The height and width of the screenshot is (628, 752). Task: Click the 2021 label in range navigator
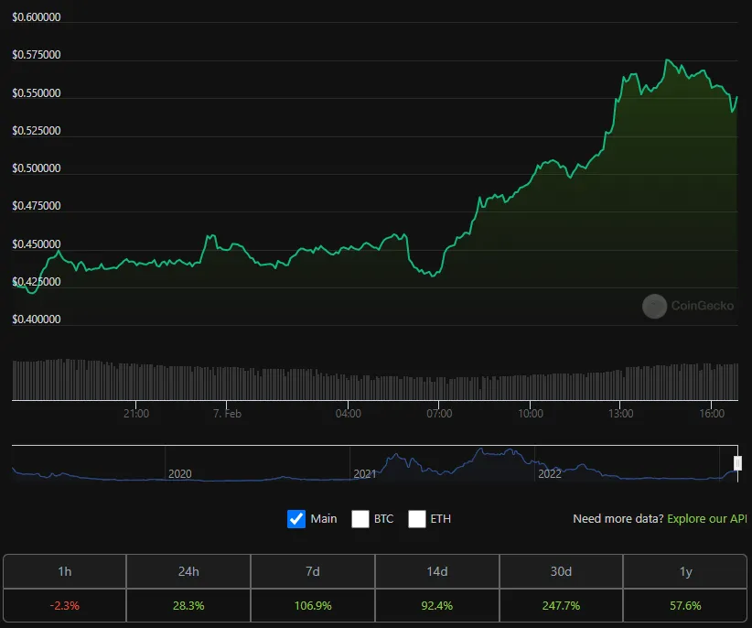pyautogui.click(x=365, y=474)
